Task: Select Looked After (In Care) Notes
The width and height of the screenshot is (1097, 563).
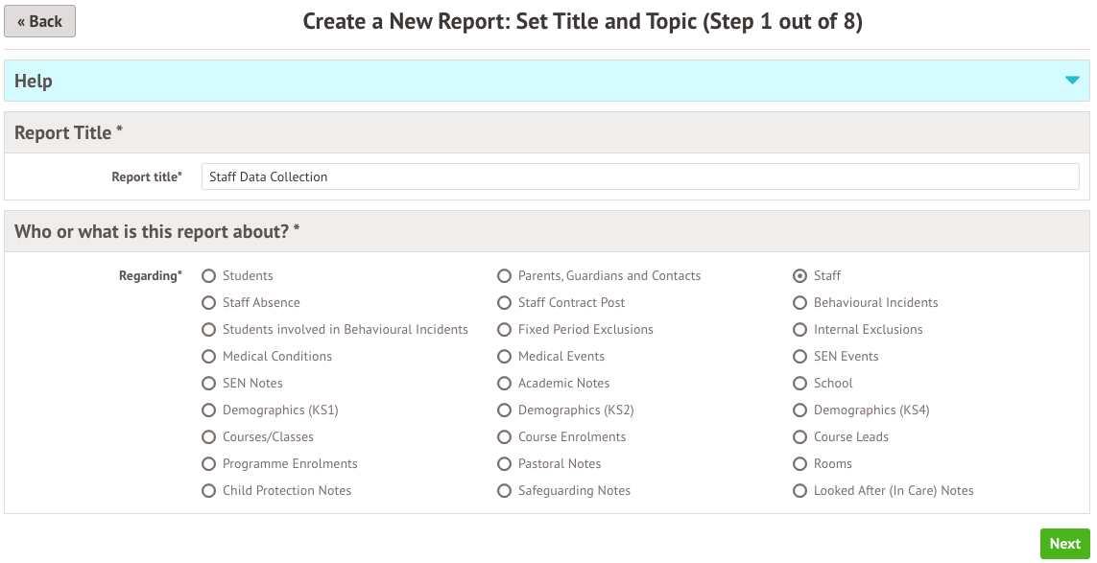Action: 799,491
